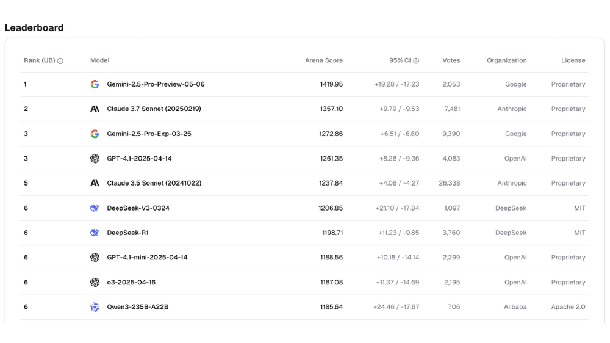Click confidence interval +6.51 / -6.60
Image resolution: width=610 pixels, height=343 pixels.
coord(400,134)
